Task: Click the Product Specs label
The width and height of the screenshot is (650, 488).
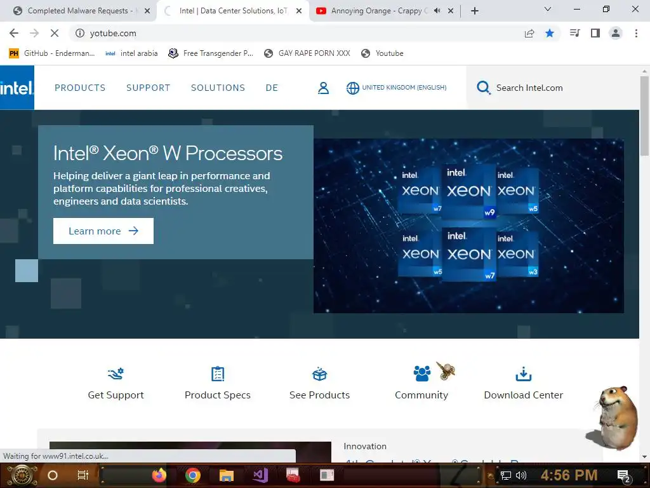Action: click(x=218, y=395)
